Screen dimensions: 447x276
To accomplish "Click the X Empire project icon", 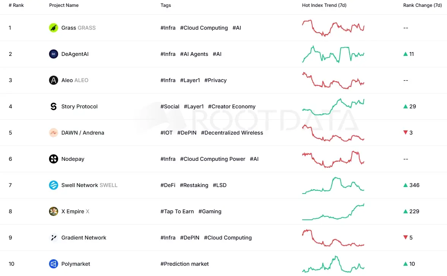I will click(53, 211).
